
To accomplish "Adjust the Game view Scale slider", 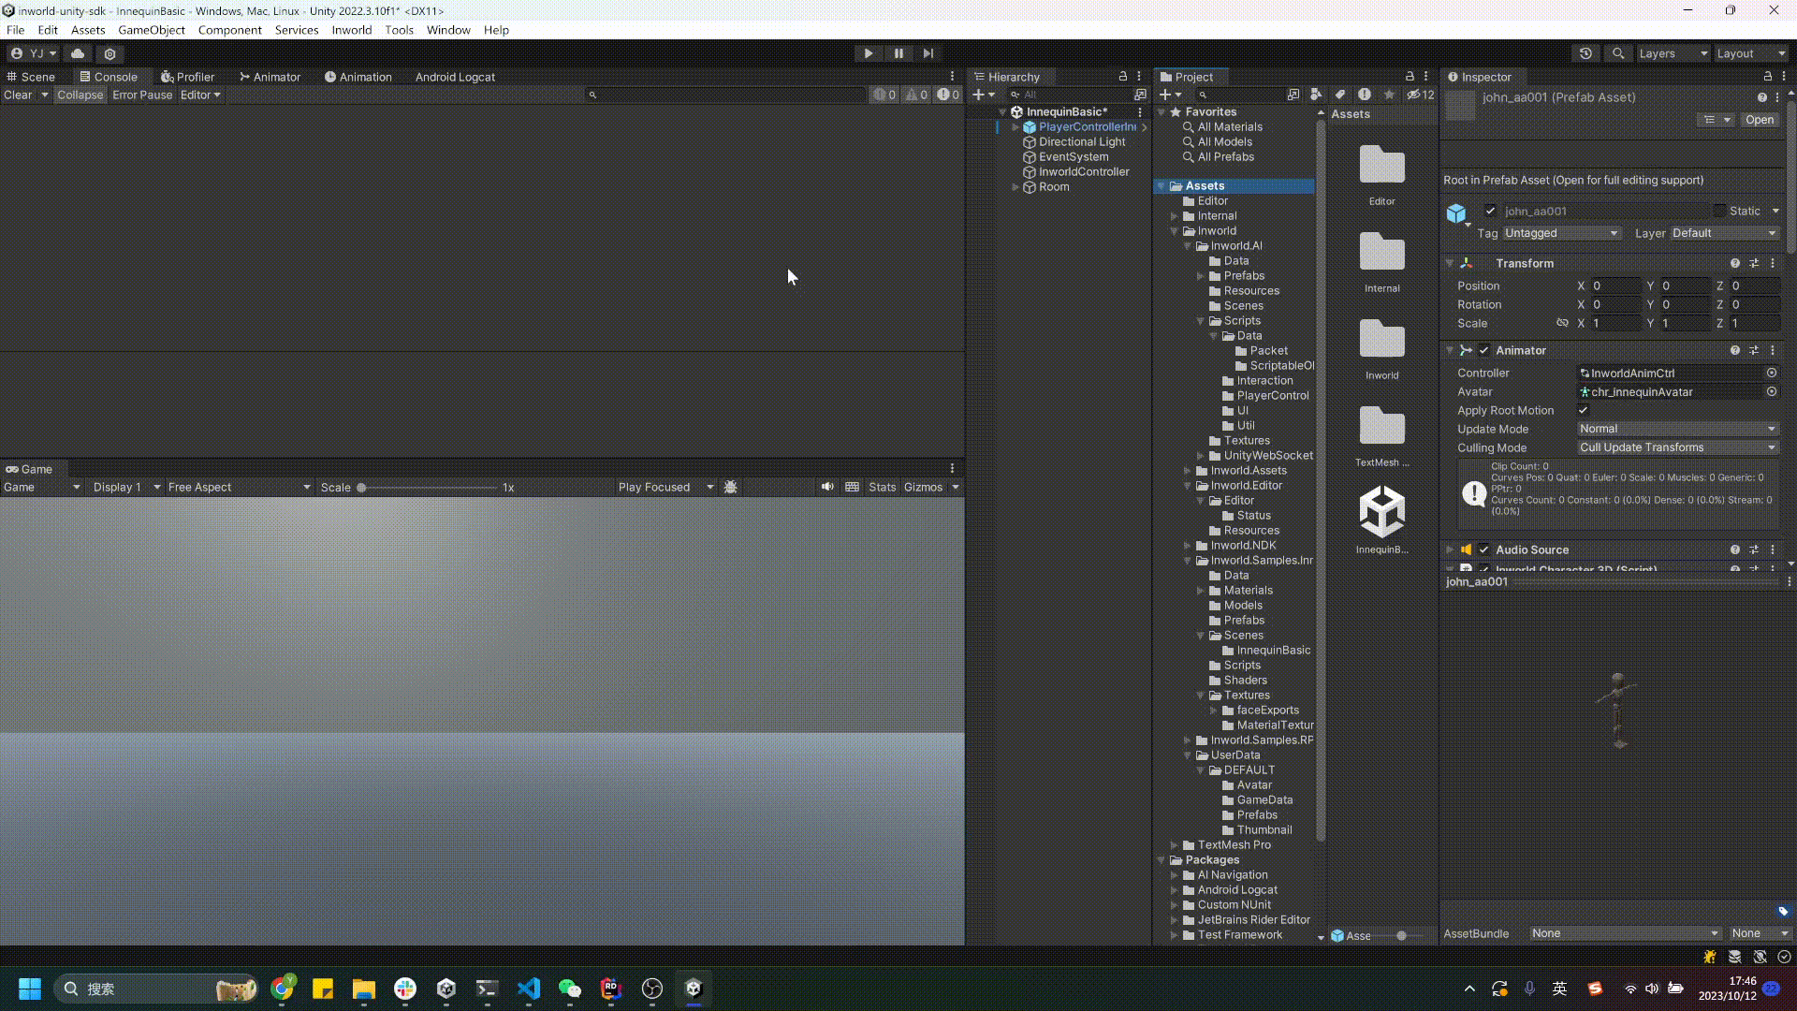I will [x=429, y=488].
